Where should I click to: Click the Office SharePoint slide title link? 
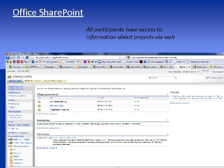[48, 12]
